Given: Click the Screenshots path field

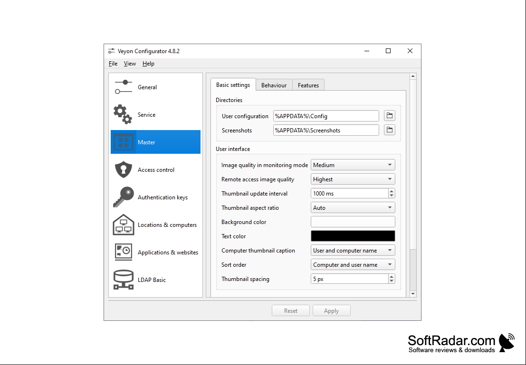Looking at the screenshot, I should click(x=326, y=130).
